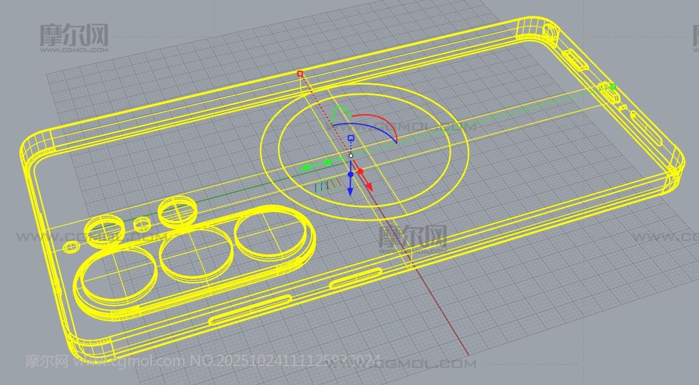Click the blue Z-axis move arrow on gumball
This screenshot has width=699, height=385.
tap(350, 191)
